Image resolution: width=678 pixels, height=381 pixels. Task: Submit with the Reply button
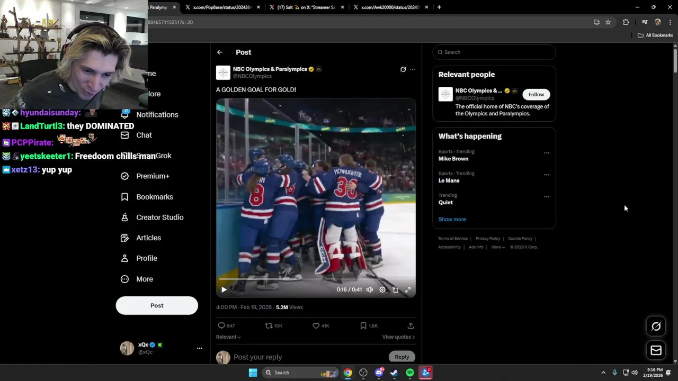coord(402,357)
